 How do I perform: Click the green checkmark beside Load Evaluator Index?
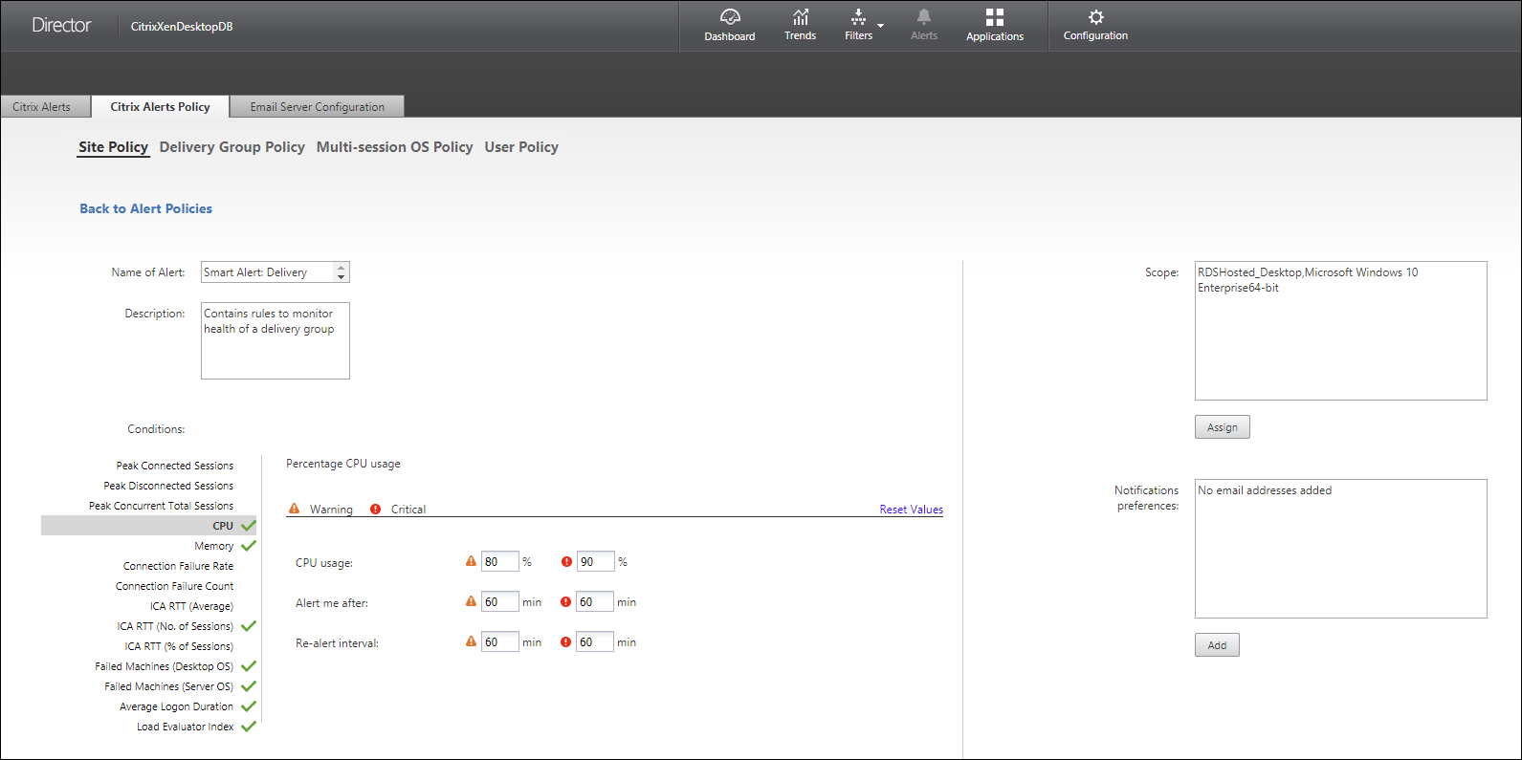coord(249,727)
